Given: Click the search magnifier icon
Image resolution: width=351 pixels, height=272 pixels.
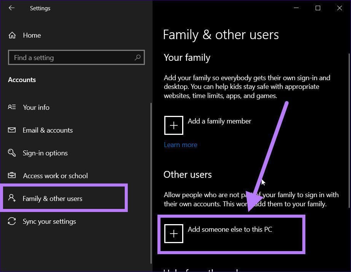Looking at the screenshot, I should (137, 57).
